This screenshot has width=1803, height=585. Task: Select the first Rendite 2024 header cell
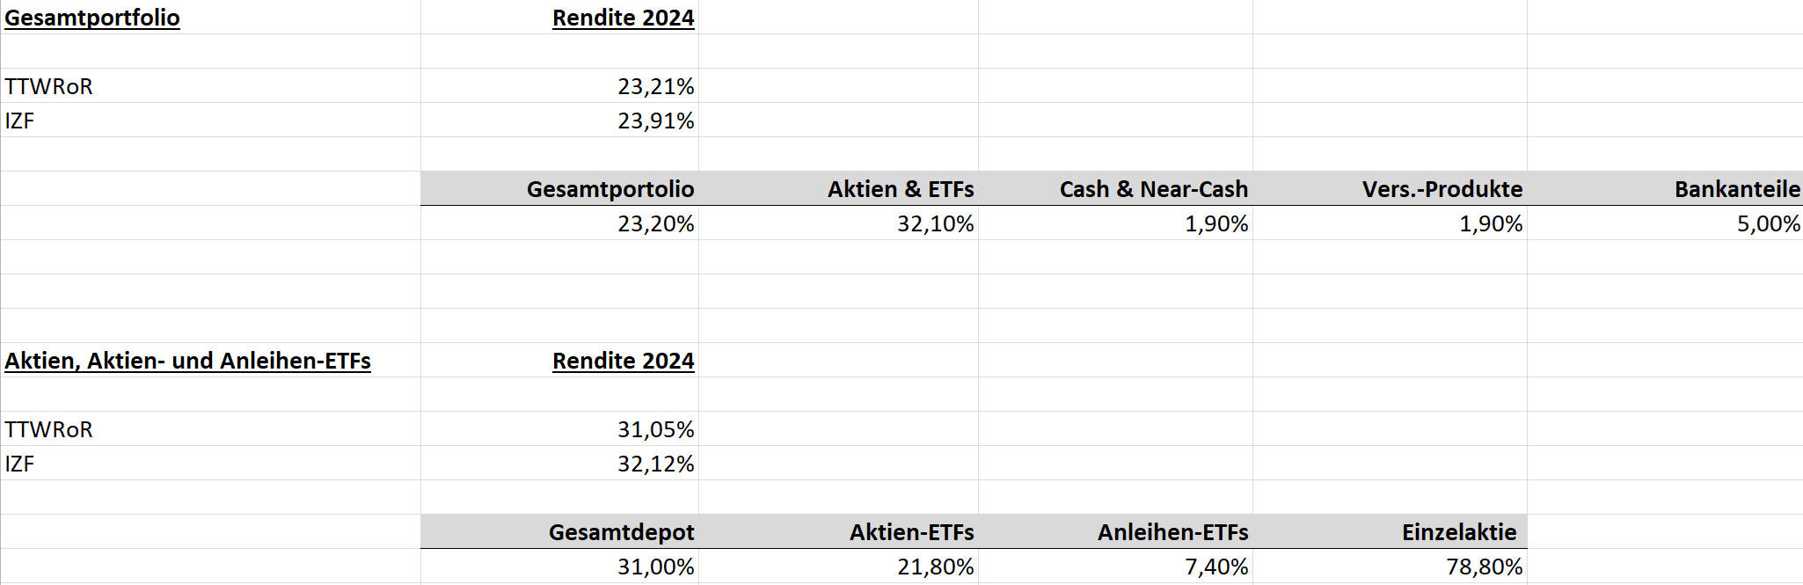[x=559, y=18]
